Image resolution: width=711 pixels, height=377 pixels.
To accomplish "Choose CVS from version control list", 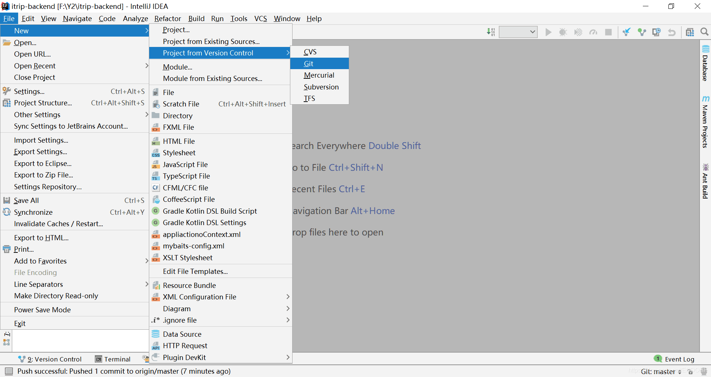I will (x=320, y=52).
